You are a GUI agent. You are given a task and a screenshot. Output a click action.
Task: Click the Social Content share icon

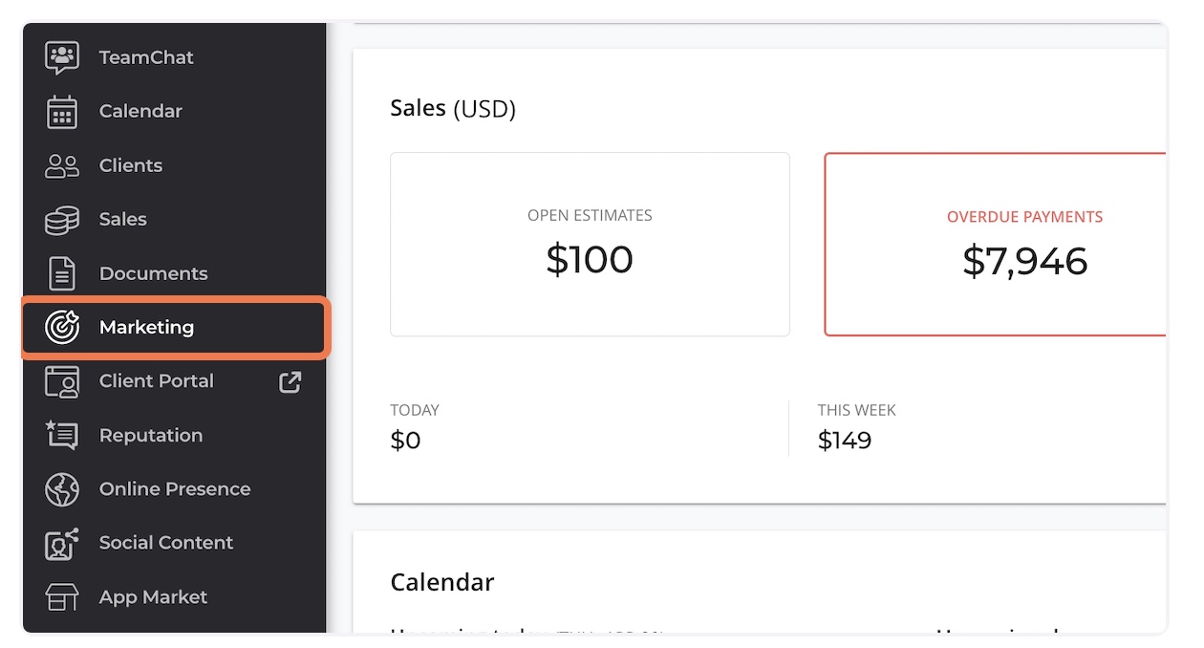click(62, 543)
